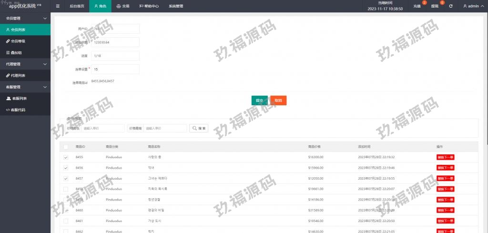Click the scales icon beside 交易
This screenshot has height=233, width=488.
(119, 6)
